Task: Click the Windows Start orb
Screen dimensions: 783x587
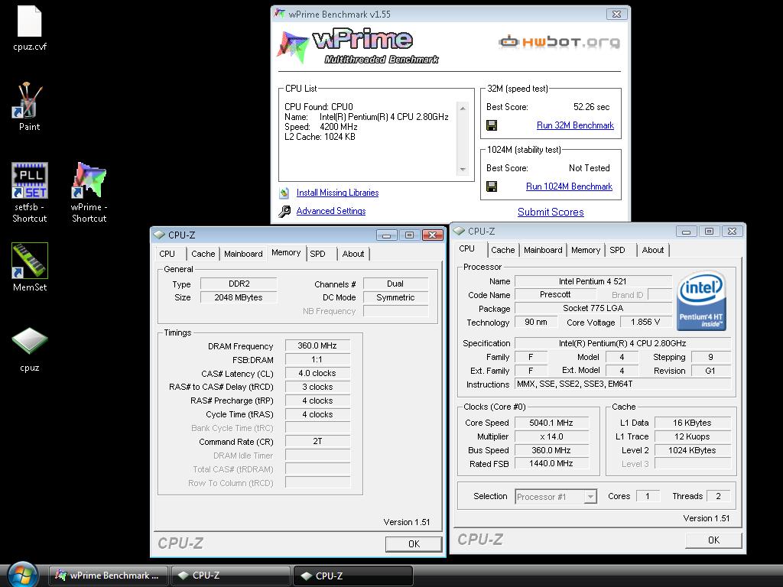Action: click(x=22, y=575)
